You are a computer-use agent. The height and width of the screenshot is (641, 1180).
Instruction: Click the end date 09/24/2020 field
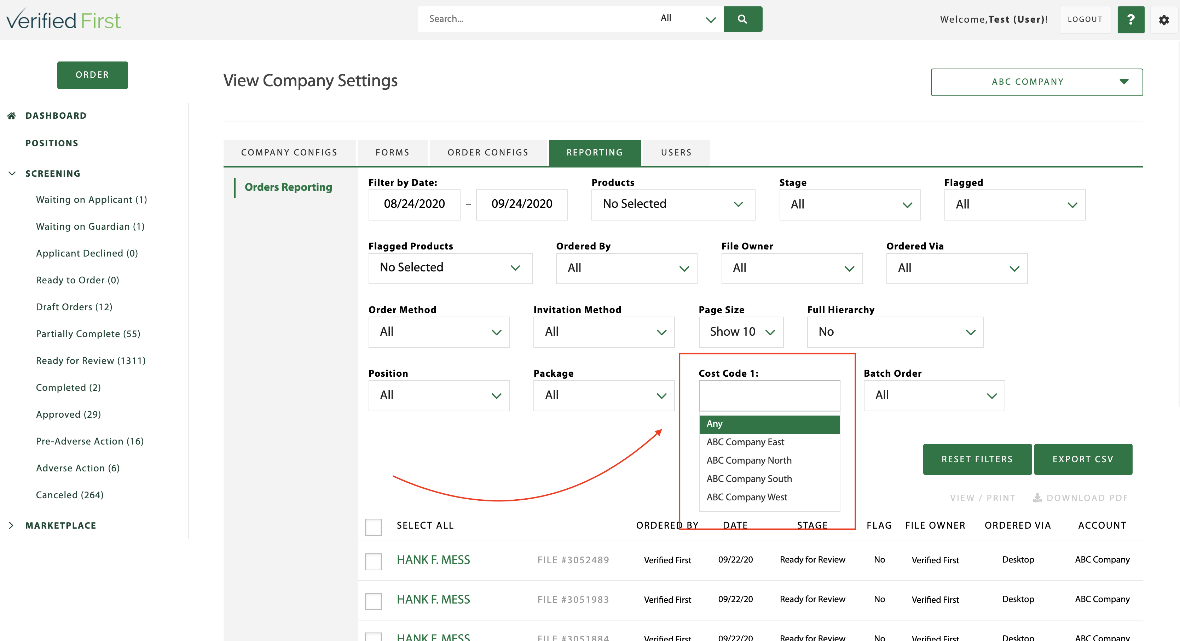coord(522,205)
